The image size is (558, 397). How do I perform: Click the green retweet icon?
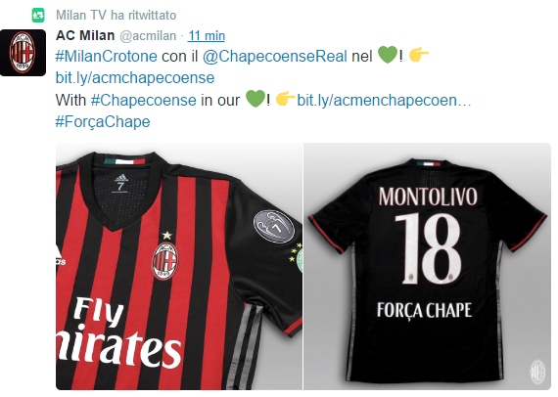pyautogui.click(x=38, y=16)
